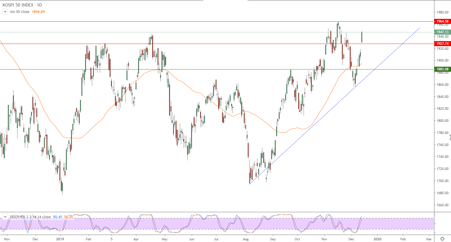Click the 1700.00 price axis label
Image resolution: width=451 pixels, height=242 pixels.
(x=443, y=181)
